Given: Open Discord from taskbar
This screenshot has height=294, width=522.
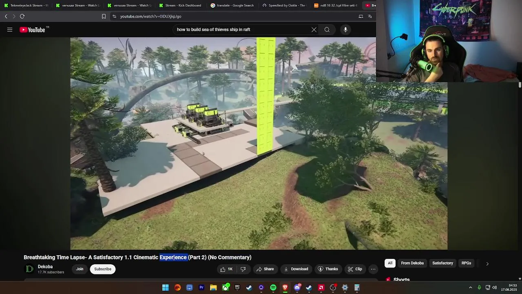Looking at the screenshot, I should click(x=297, y=288).
